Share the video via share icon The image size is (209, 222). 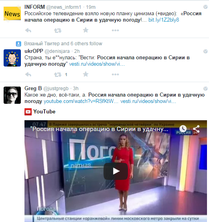196,129
